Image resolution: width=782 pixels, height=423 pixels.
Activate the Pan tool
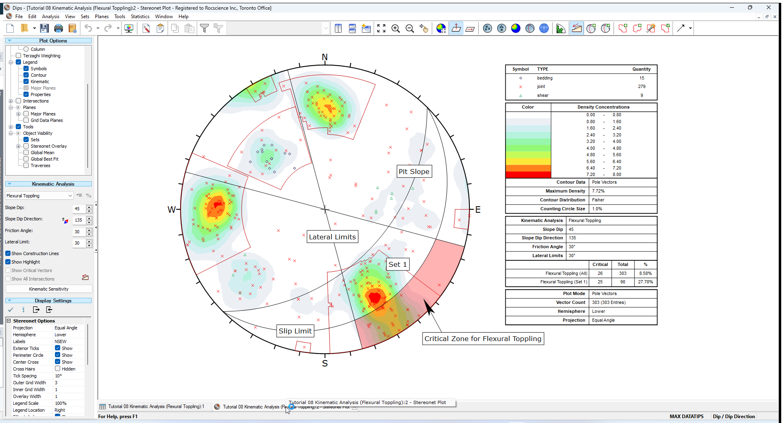click(424, 28)
